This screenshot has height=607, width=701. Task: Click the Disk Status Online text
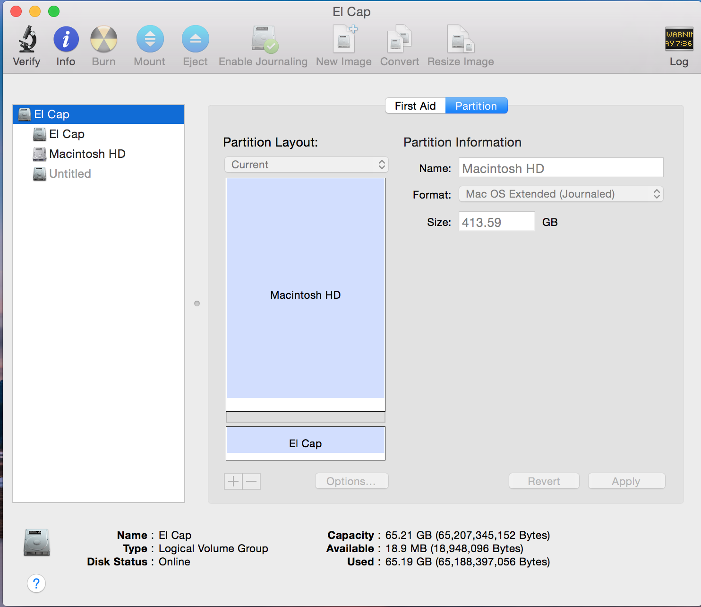[174, 562]
